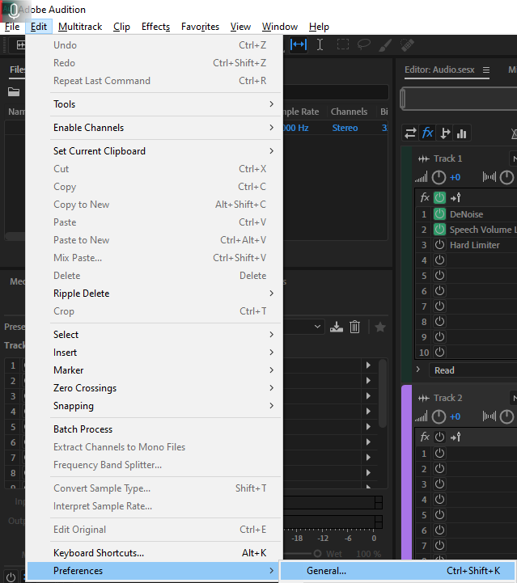Click the Track 1 volume knob
517x583 pixels.
pos(439,177)
